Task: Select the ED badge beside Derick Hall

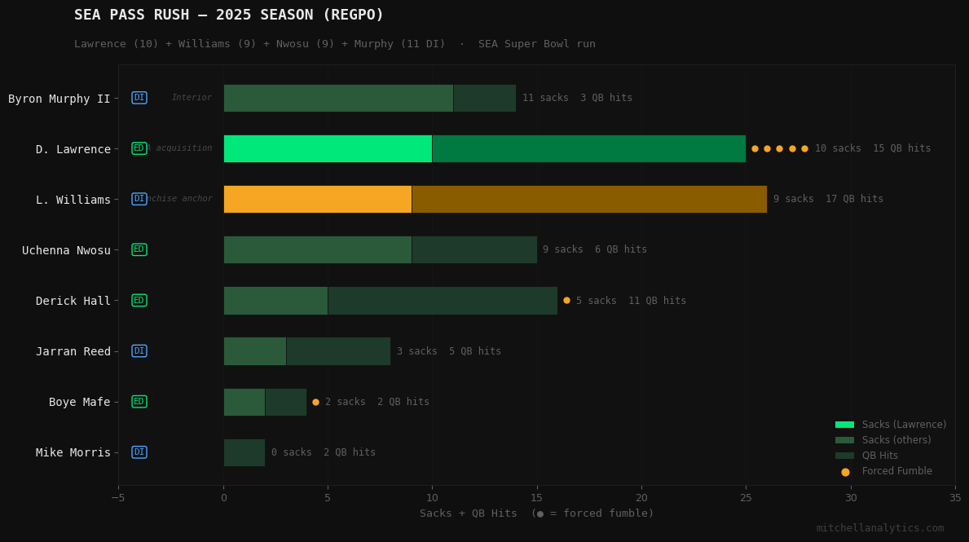Action: tap(139, 301)
